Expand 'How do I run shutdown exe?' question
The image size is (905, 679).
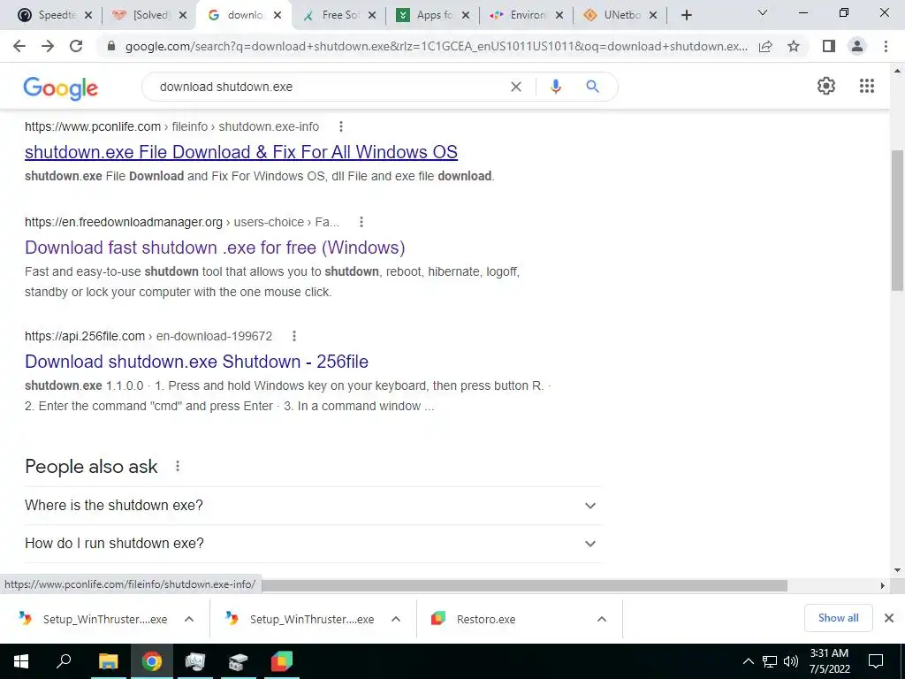313,544
